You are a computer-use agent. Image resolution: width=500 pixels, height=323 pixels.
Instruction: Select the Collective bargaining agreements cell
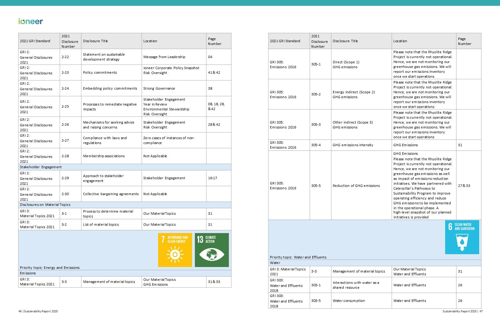pos(111,194)
